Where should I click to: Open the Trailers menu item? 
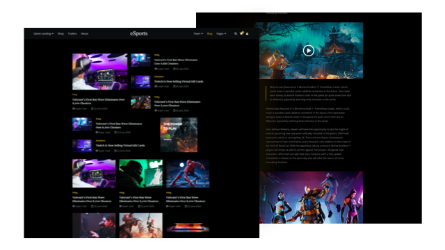point(72,34)
